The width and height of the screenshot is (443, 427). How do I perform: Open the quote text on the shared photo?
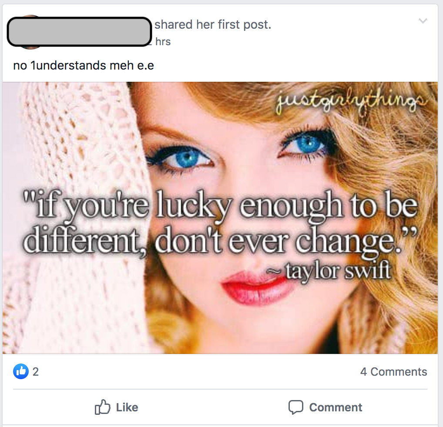[220, 222]
